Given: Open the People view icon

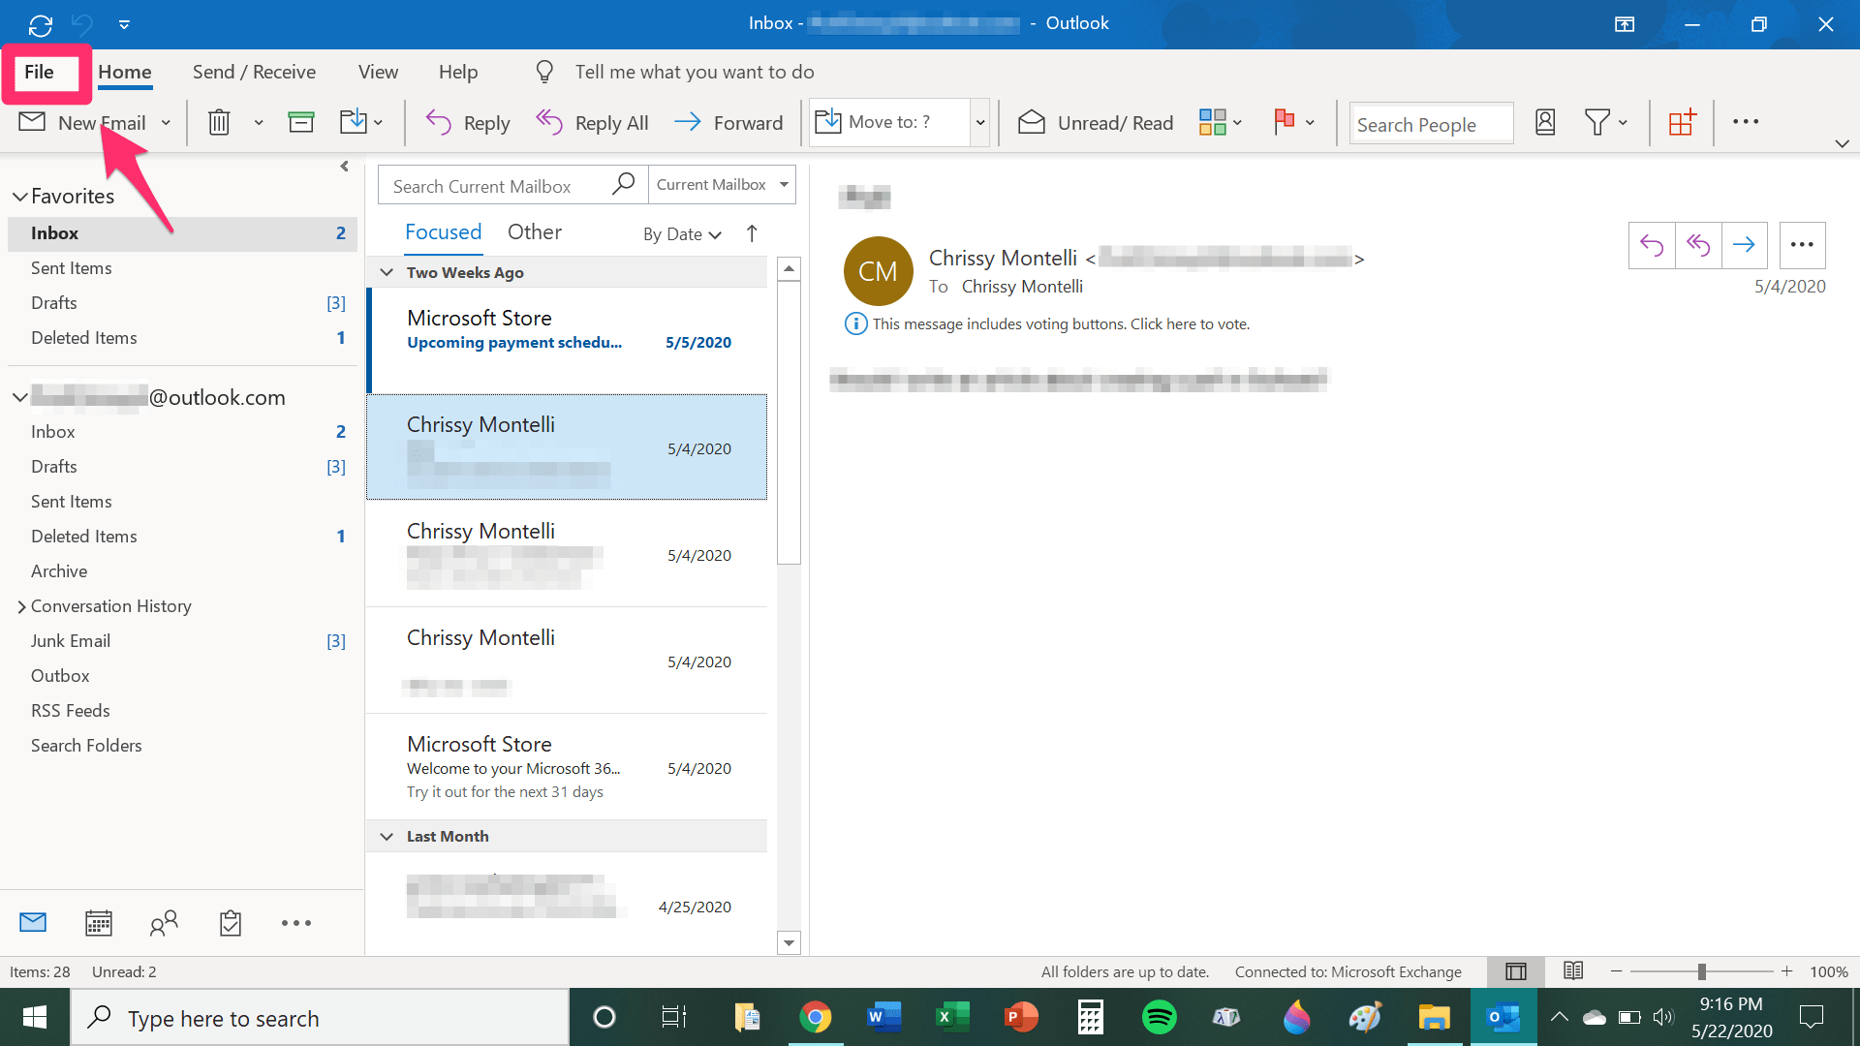Looking at the screenshot, I should (164, 922).
